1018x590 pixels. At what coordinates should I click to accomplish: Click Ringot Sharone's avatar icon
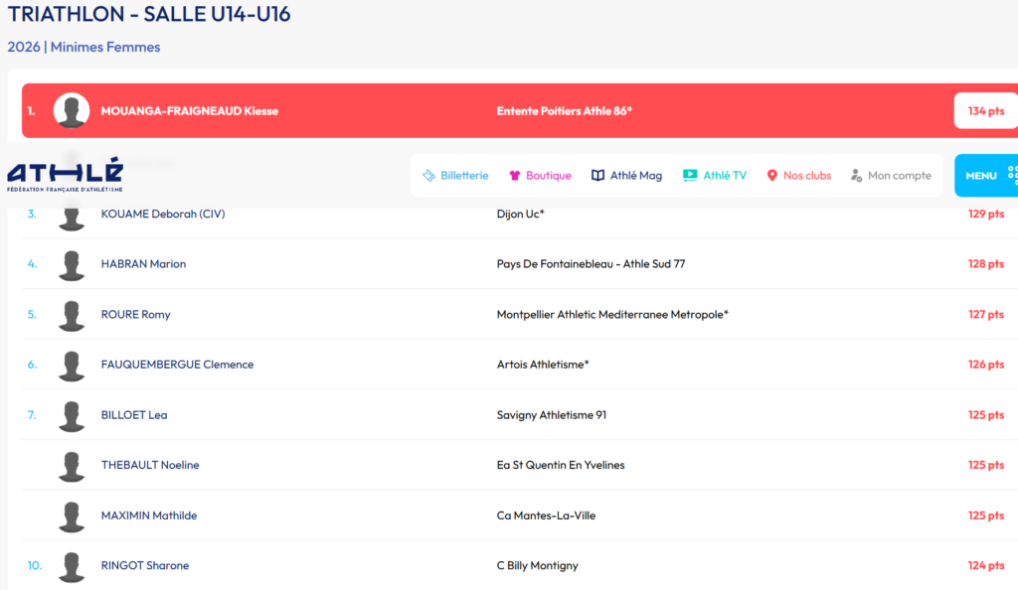pos(72,566)
